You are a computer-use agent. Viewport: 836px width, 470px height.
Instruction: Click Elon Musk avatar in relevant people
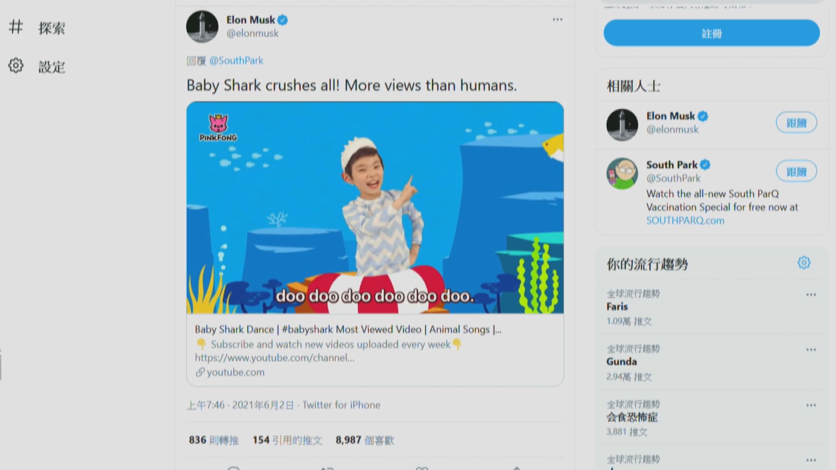point(622,124)
